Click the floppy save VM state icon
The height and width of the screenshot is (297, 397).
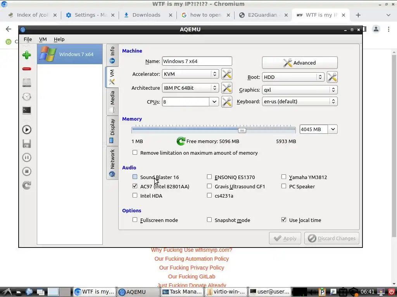point(27,143)
